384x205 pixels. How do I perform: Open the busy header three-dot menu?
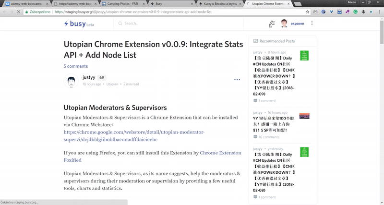[312, 23]
